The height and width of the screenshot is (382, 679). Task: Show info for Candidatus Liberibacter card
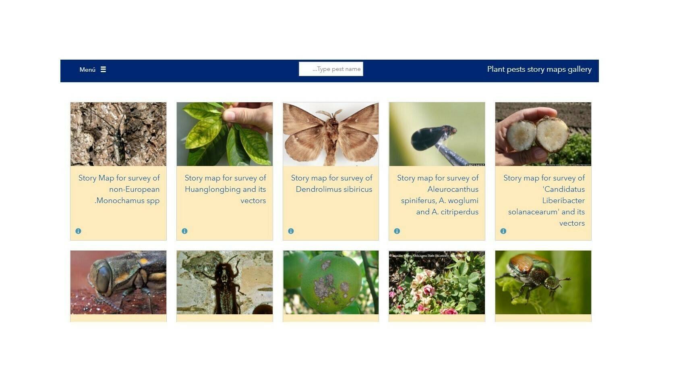click(503, 231)
